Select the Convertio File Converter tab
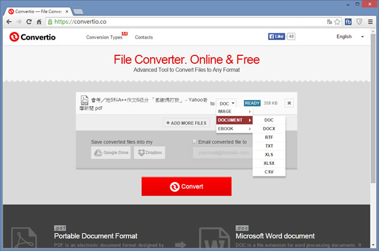The height and width of the screenshot is (251, 379). 38,11
